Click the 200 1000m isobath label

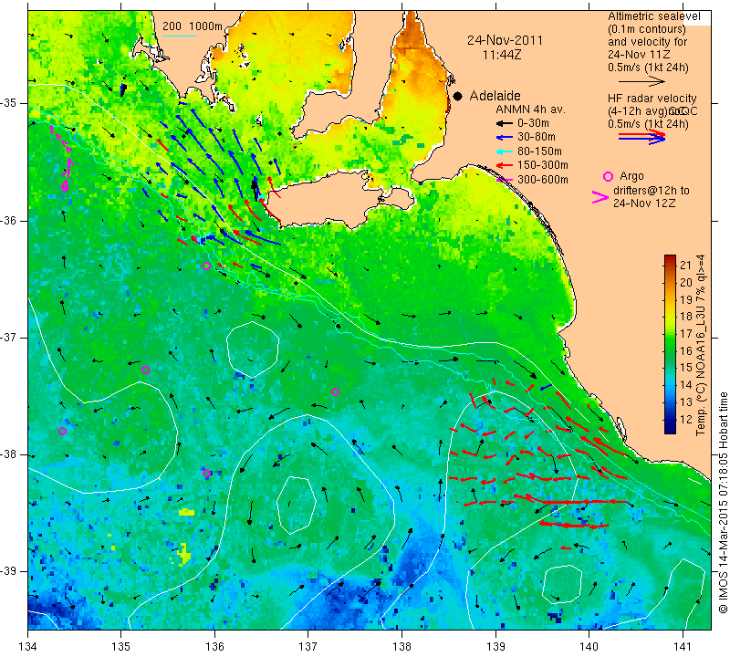click(193, 26)
